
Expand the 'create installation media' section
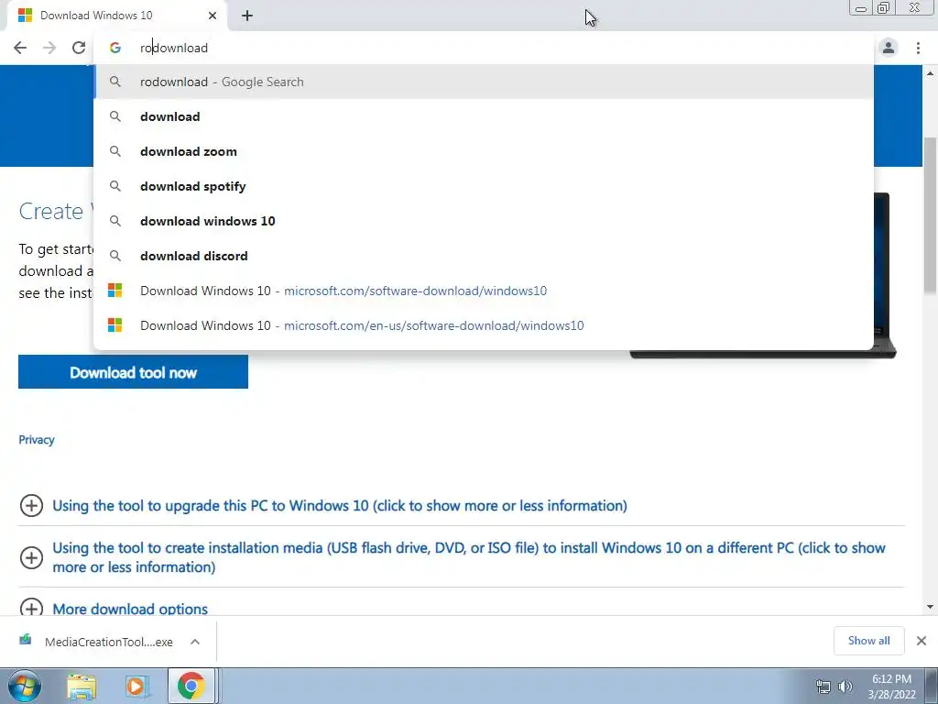469,557
